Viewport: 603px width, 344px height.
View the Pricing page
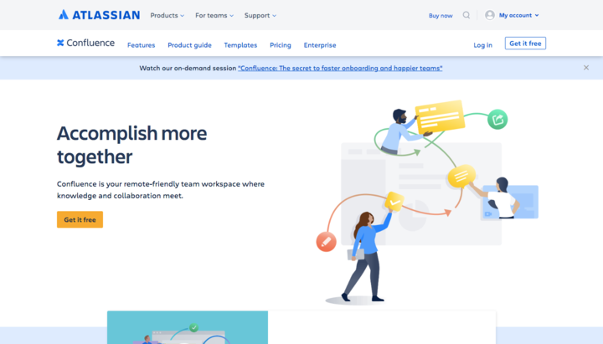[x=281, y=45]
